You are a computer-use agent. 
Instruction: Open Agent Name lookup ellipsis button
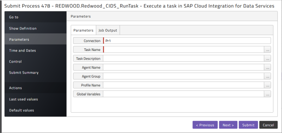pyautogui.click(x=268, y=67)
